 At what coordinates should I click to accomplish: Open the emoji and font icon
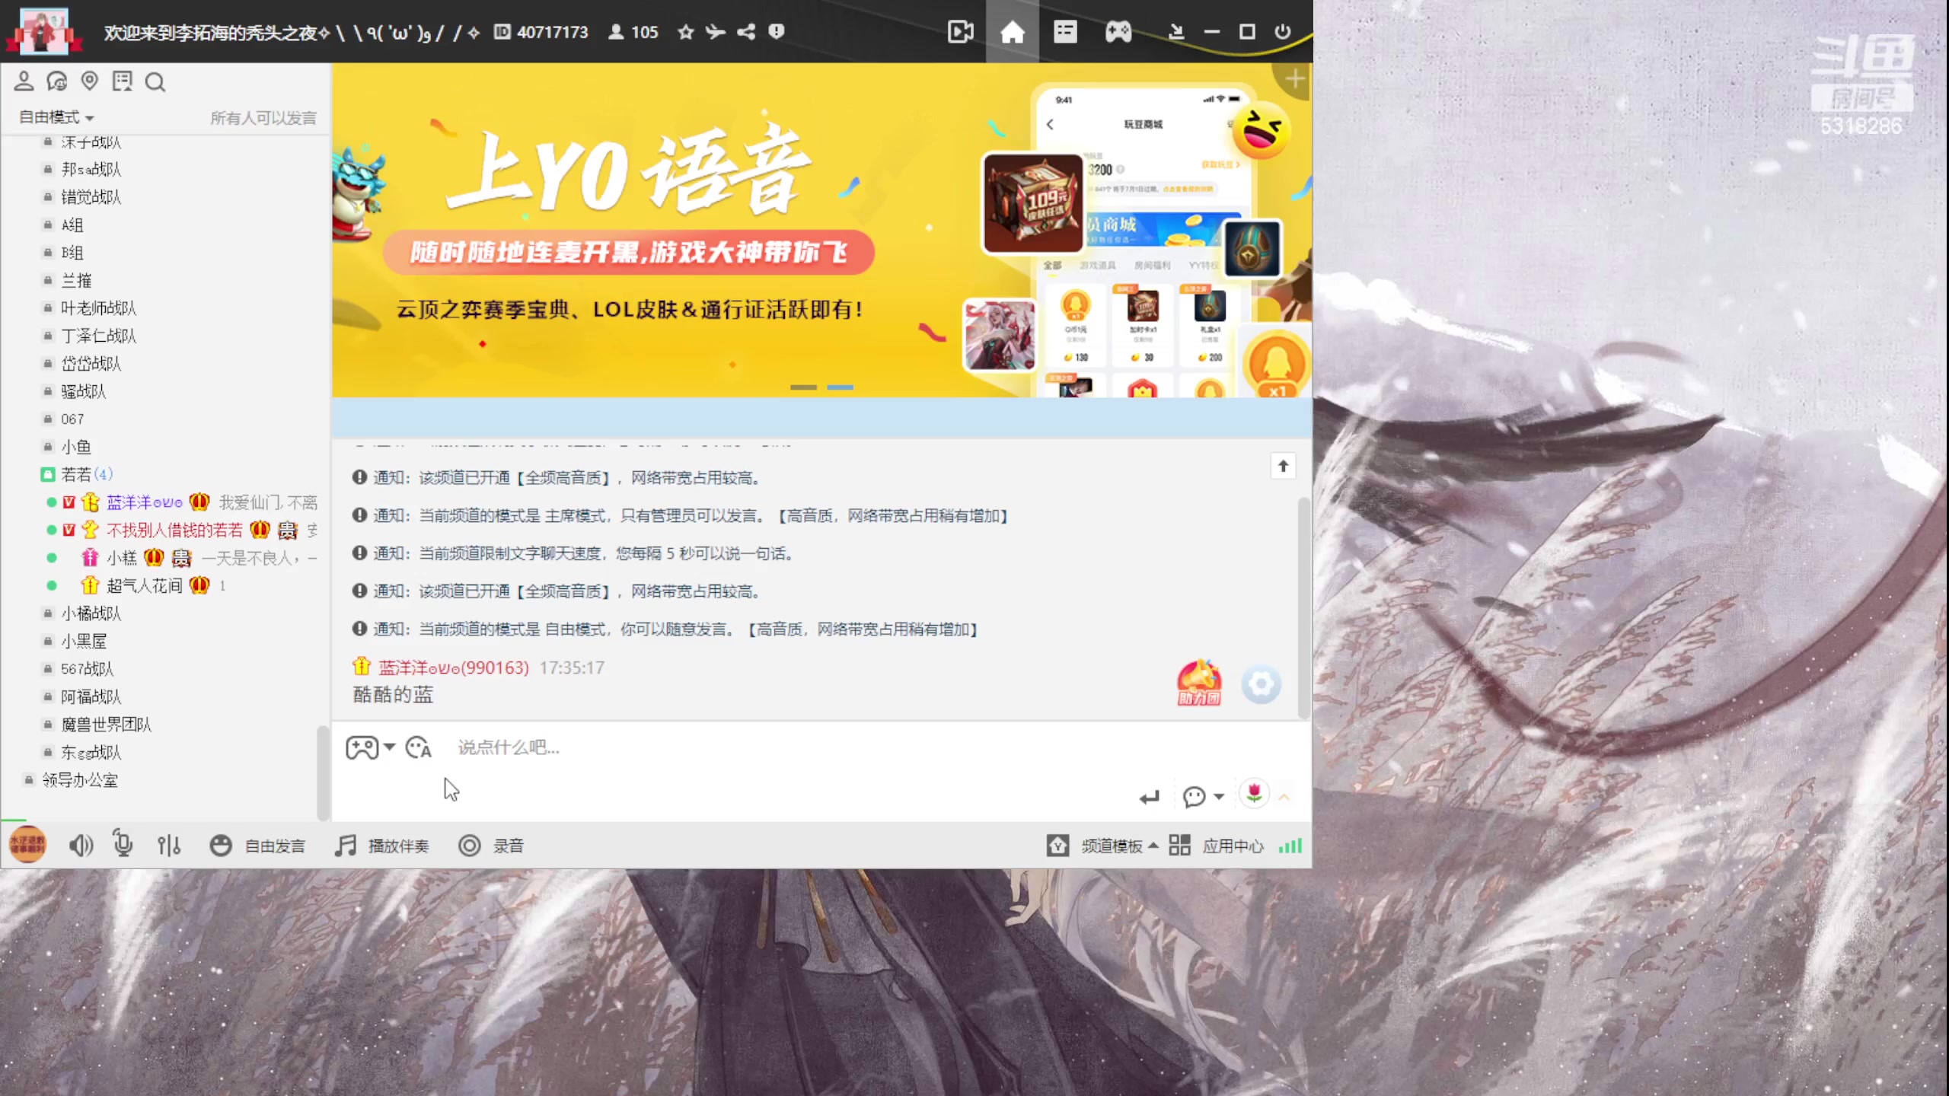[419, 747]
